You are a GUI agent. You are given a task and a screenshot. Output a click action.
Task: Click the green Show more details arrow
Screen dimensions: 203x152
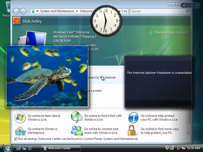pos(151,32)
